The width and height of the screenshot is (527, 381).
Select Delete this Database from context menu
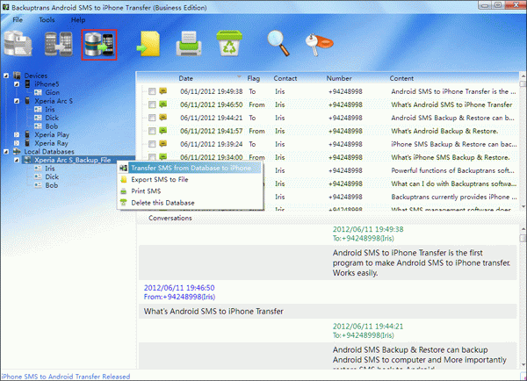(x=162, y=202)
